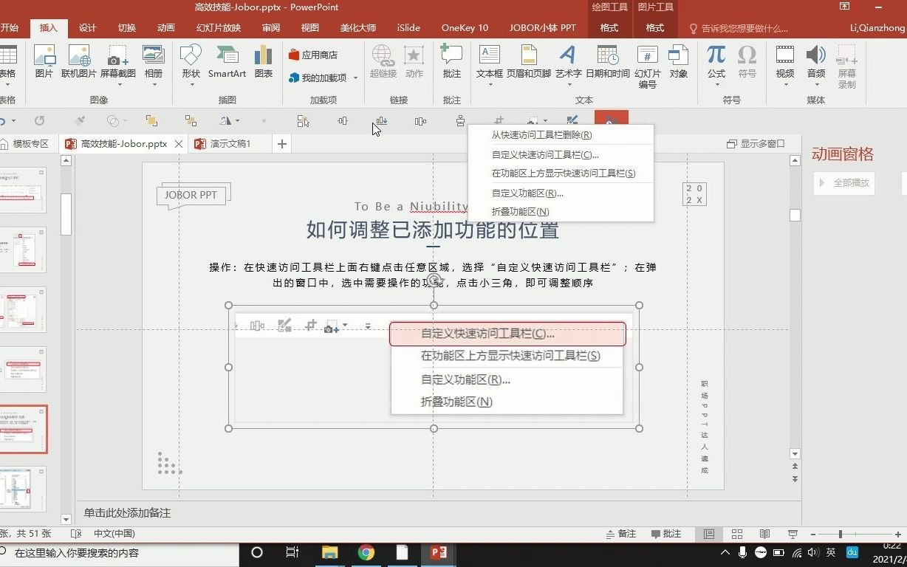Toggle 备注 visibility in the status bar
The image size is (907, 567).
point(620,533)
